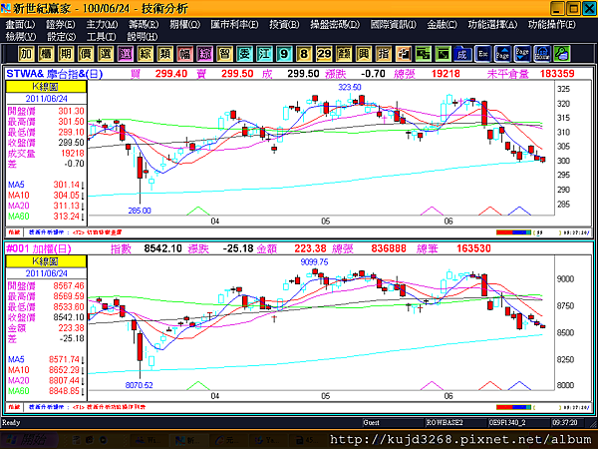Click the Home toolbar icon

pyautogui.click(x=542, y=54)
